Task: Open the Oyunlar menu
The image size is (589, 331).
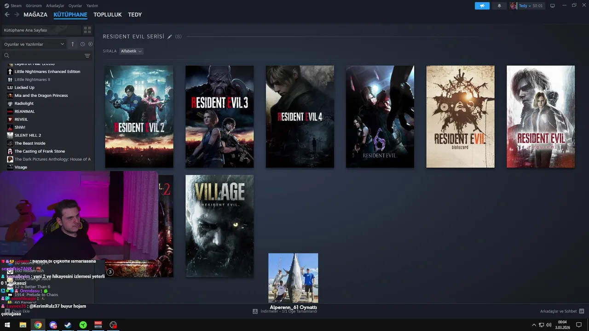Action: click(x=75, y=6)
